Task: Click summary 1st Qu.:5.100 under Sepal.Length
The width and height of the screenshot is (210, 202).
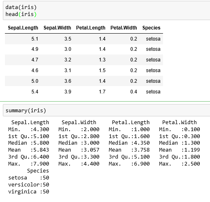Action: (x=29, y=136)
